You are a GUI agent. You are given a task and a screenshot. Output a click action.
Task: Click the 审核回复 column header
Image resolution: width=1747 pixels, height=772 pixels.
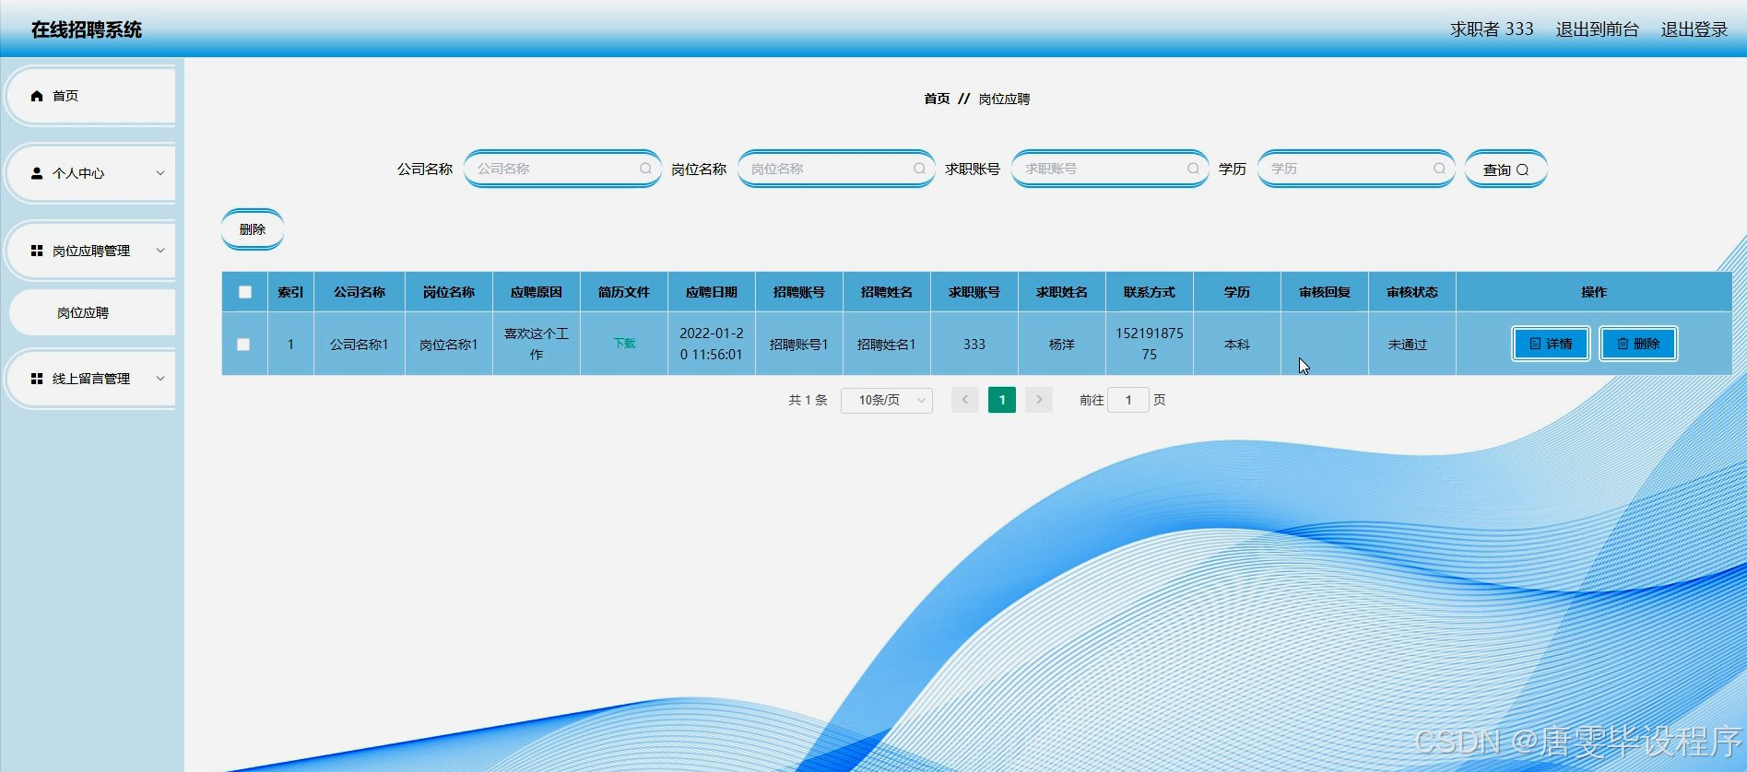click(1325, 292)
